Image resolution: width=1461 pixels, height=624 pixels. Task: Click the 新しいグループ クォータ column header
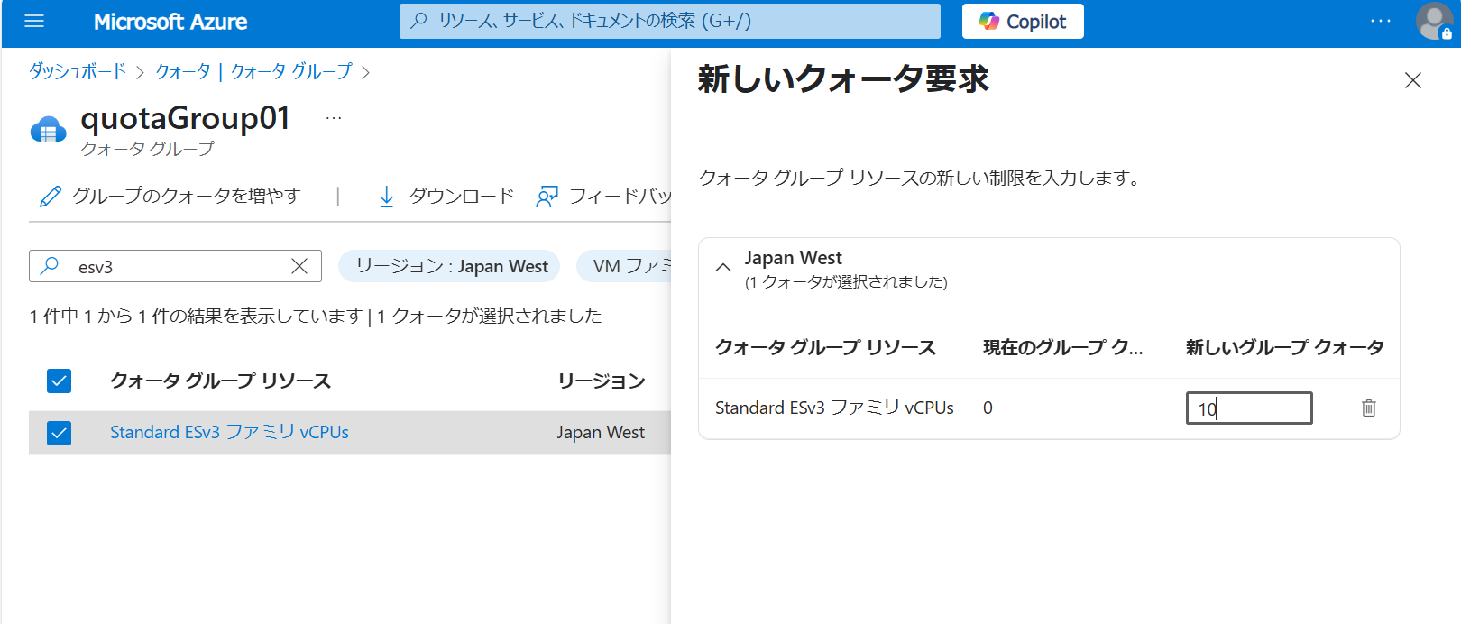(x=1284, y=347)
